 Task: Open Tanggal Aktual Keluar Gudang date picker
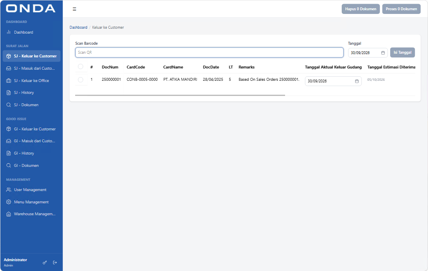click(x=333, y=81)
